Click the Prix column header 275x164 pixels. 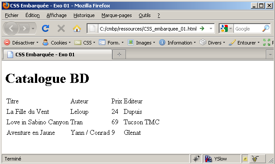[x=117, y=101]
